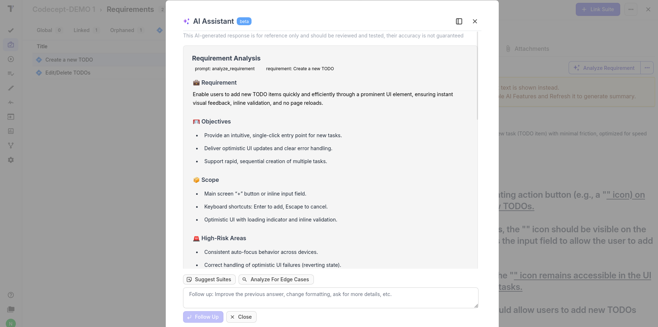Switch to the Linked tab
The width and height of the screenshot is (658, 327).
81,30
